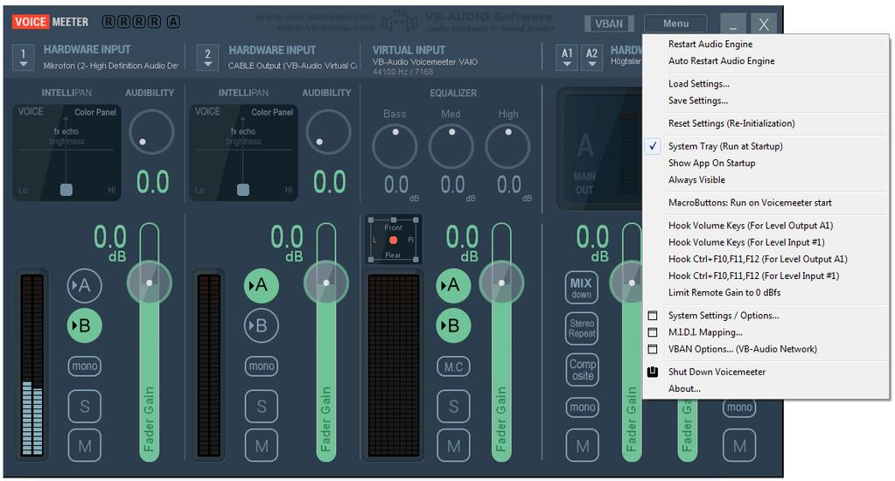This screenshot has width=895, height=481.
Task: Choose Save Settings... entry
Action: point(698,101)
